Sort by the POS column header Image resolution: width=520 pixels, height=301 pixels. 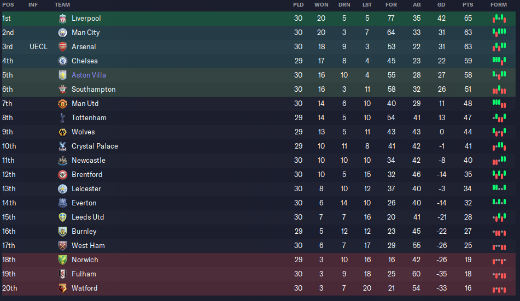[8, 4]
